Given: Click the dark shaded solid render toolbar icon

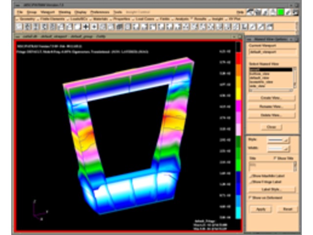Looking at the screenshot, I should (119, 27).
